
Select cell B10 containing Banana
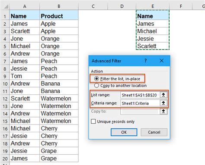click(59, 84)
